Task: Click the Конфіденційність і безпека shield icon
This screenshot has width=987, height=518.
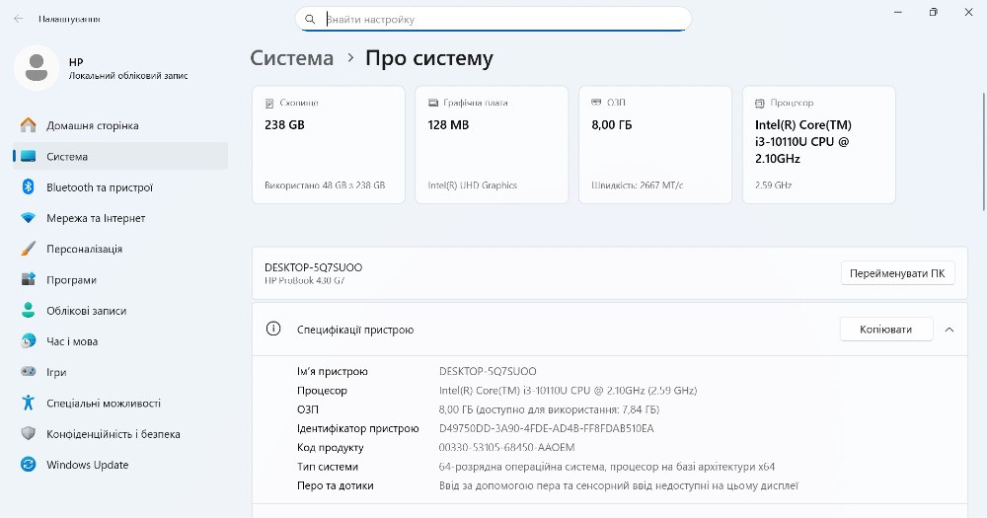Action: pos(29,434)
